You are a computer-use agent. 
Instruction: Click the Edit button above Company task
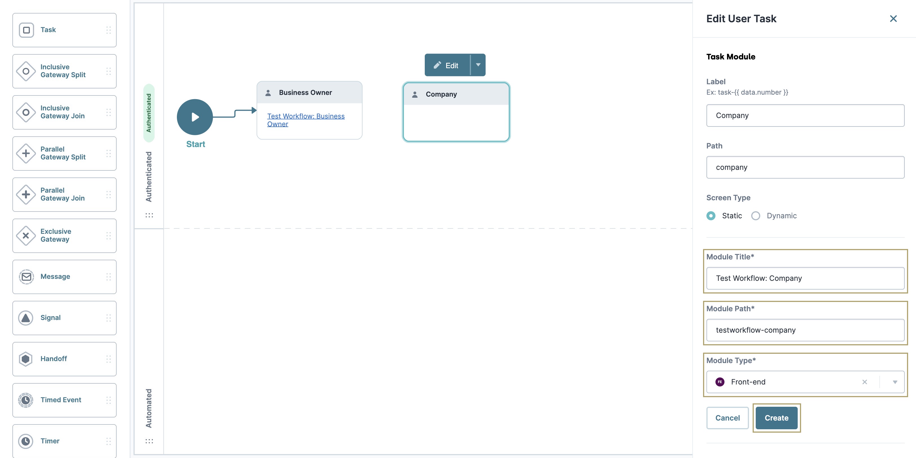tap(447, 65)
